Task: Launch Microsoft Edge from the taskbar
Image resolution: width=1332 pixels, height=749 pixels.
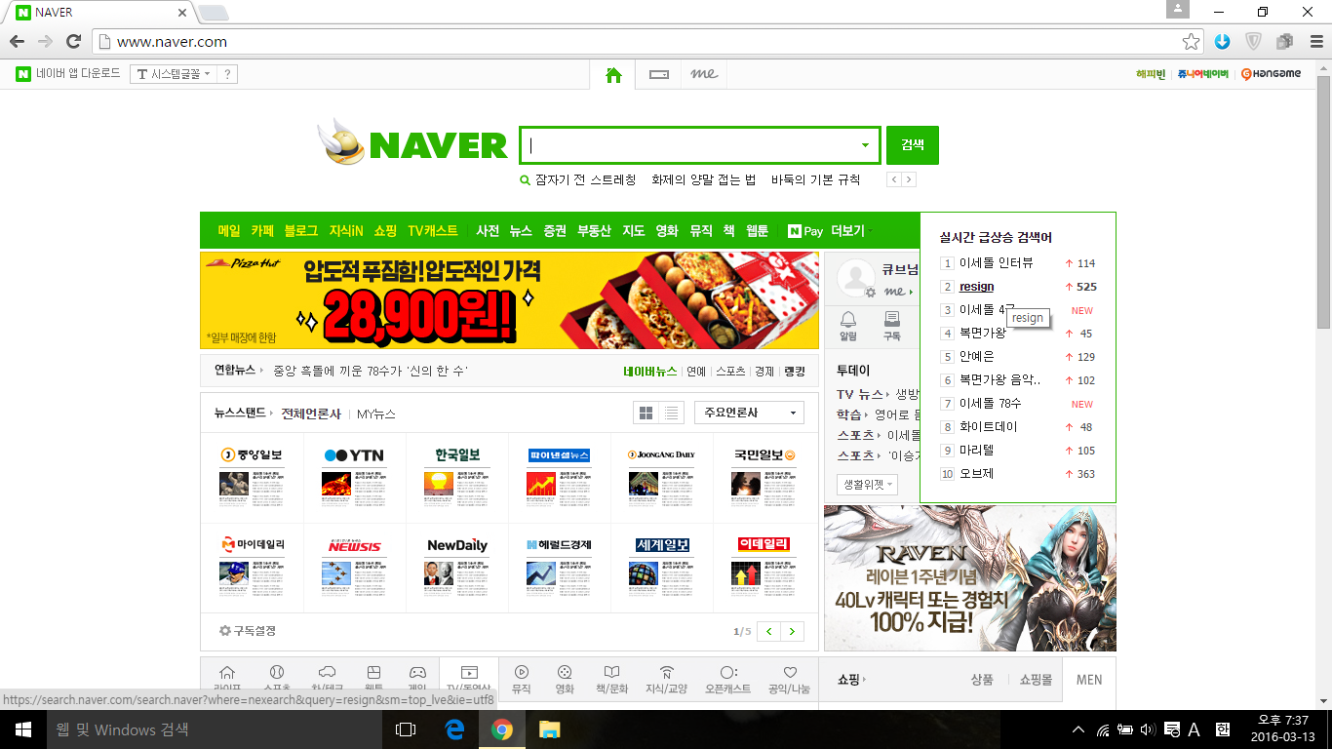Action: 454,729
